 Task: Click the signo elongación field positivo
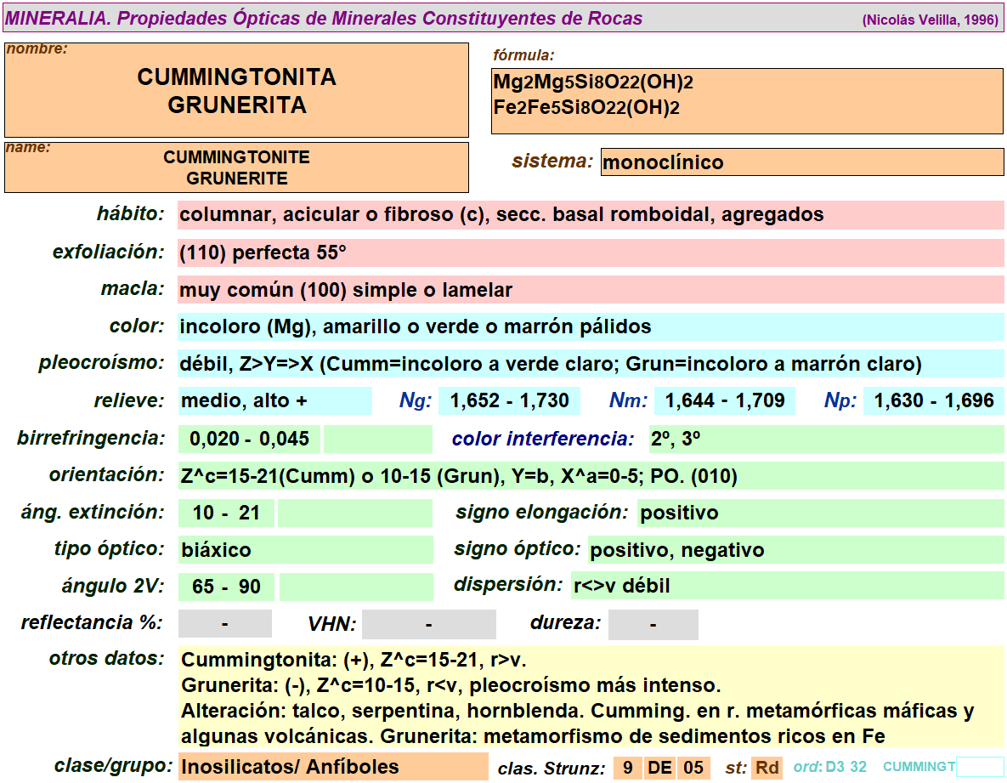[x=819, y=513]
